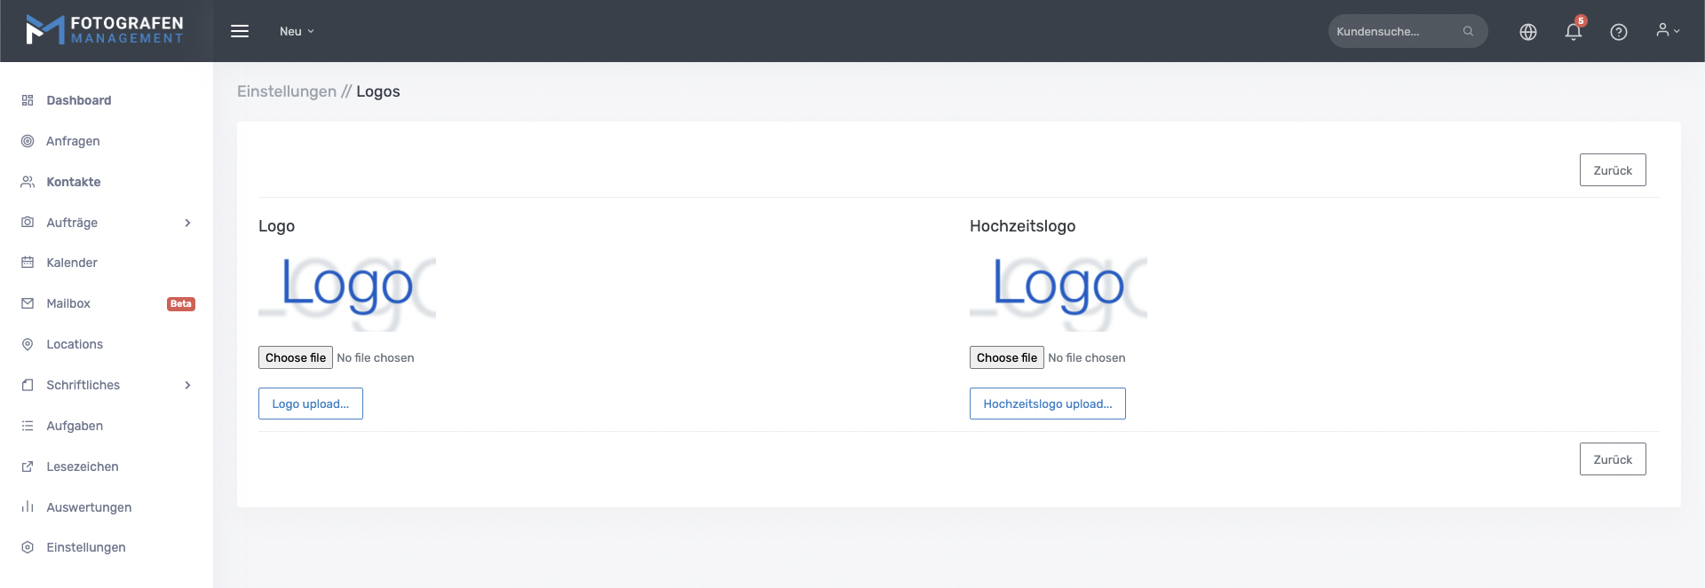The width and height of the screenshot is (1705, 588).
Task: Click the Kalender calendar icon
Action: (28, 263)
